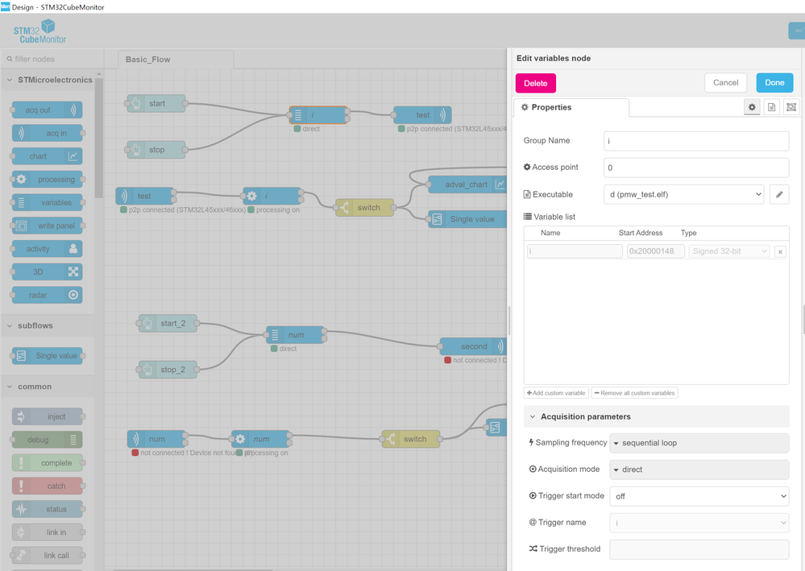
Task: Click the pencil icon beside Executable
Action: 779,194
